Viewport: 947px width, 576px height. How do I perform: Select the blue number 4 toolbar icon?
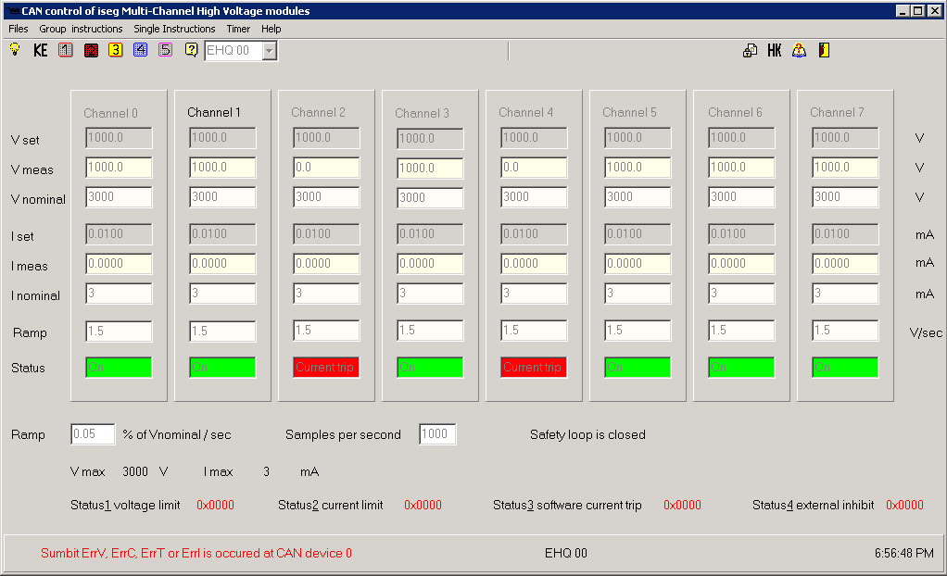coord(140,50)
